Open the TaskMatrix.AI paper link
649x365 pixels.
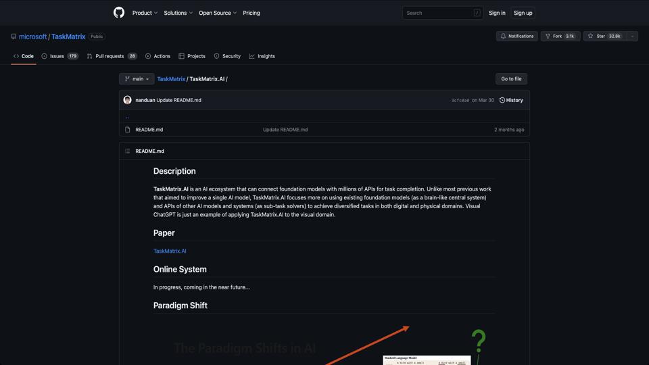[170, 251]
